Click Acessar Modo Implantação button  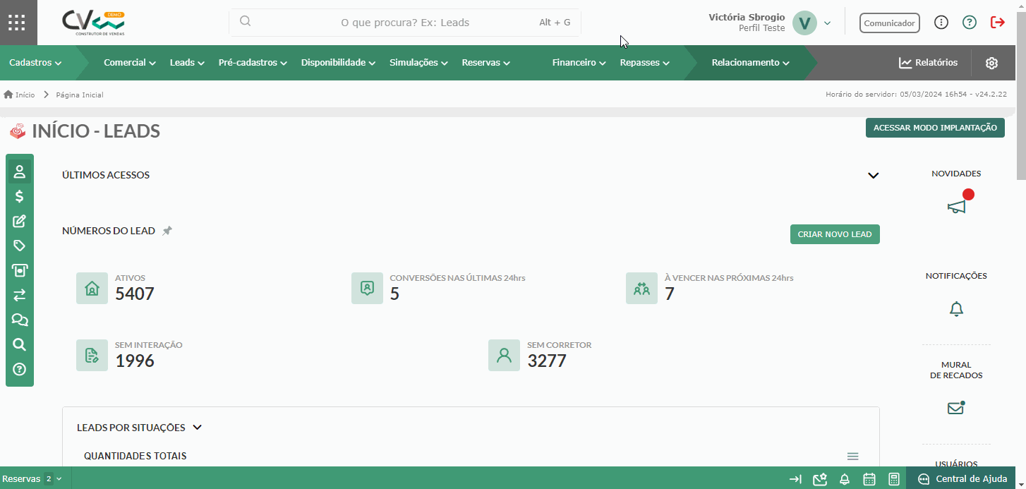tap(935, 128)
